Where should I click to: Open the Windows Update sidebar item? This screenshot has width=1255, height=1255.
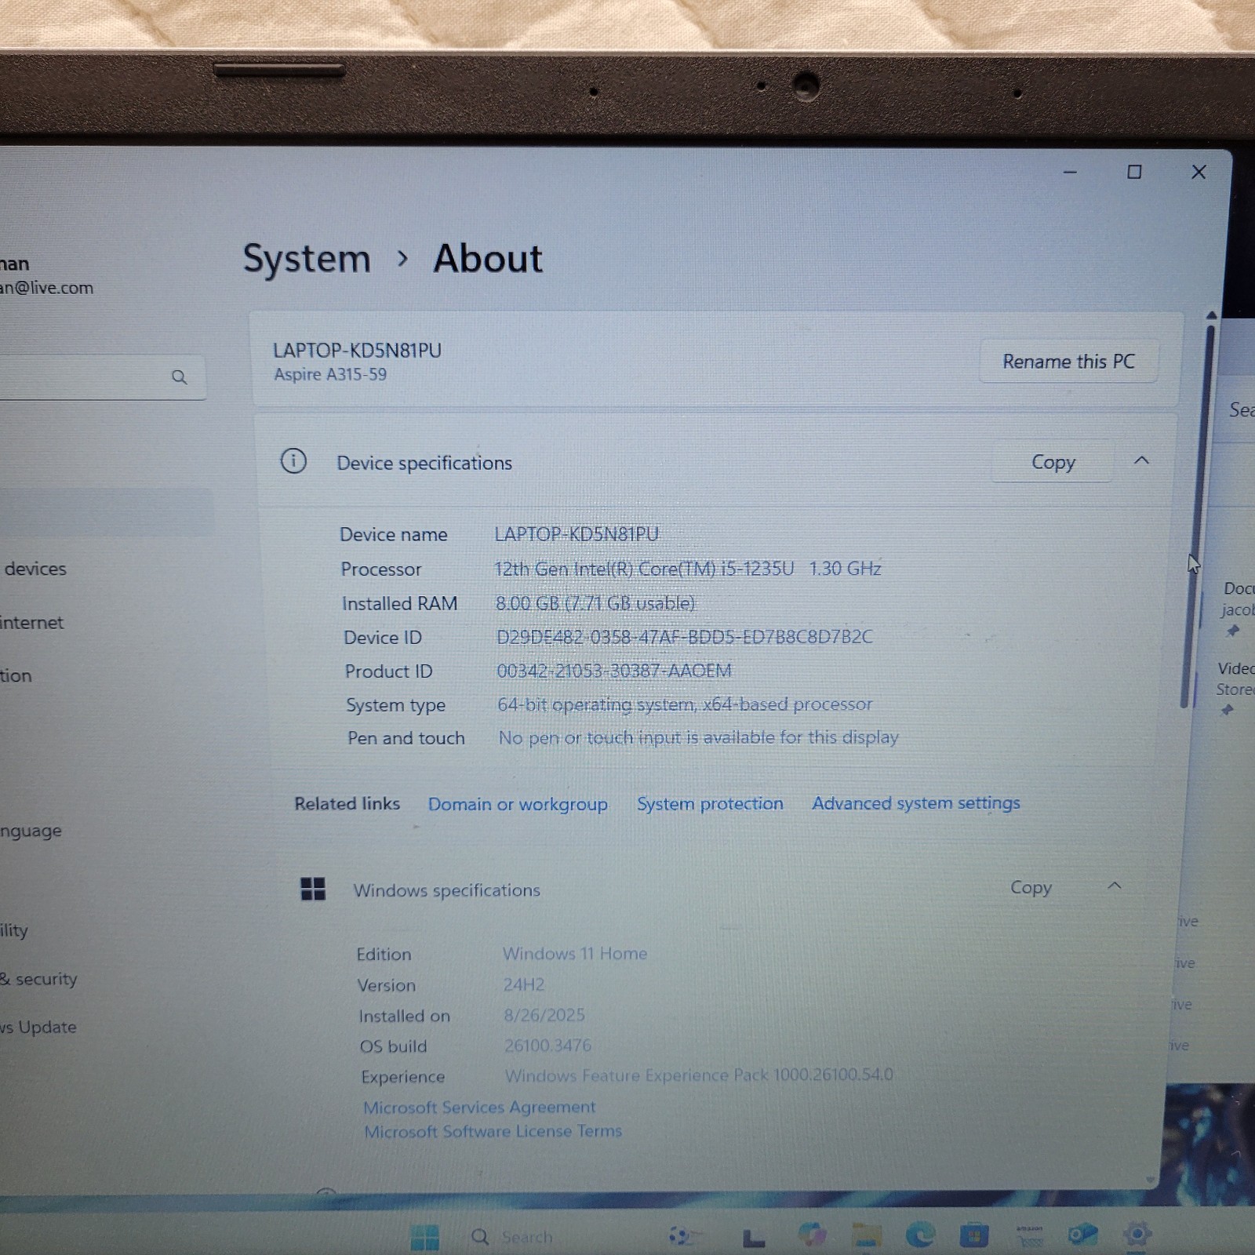[38, 1027]
